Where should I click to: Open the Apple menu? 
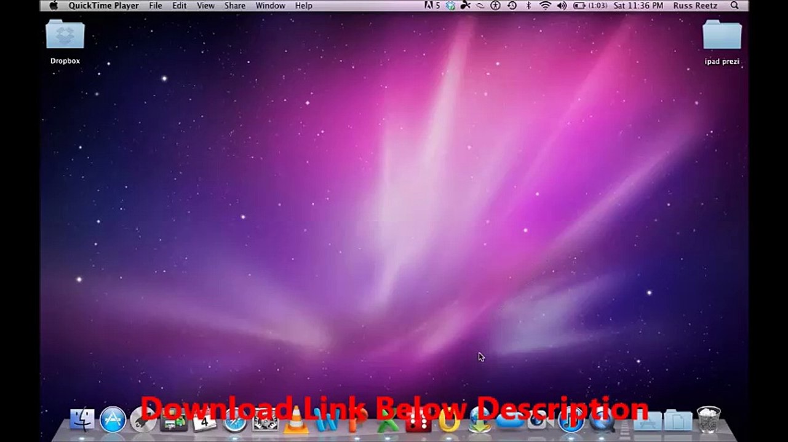tap(54, 6)
